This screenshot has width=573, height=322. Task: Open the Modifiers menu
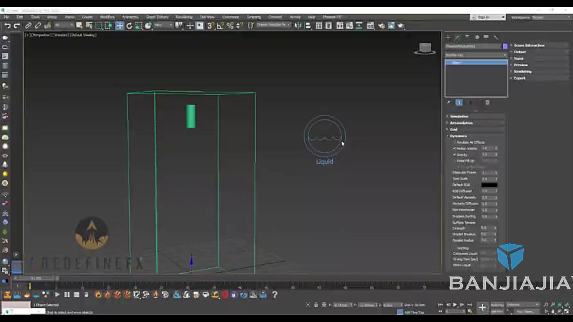pyautogui.click(x=107, y=17)
